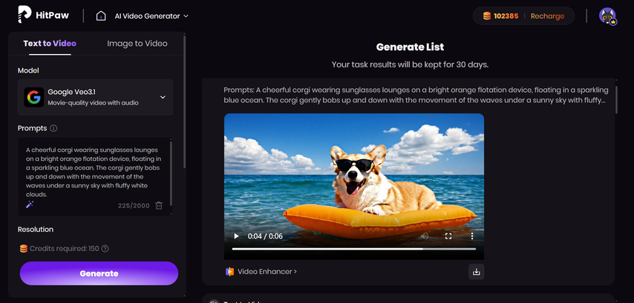The image size is (634, 303).
Task: Click the 102385 credits balance number
Action: click(506, 16)
